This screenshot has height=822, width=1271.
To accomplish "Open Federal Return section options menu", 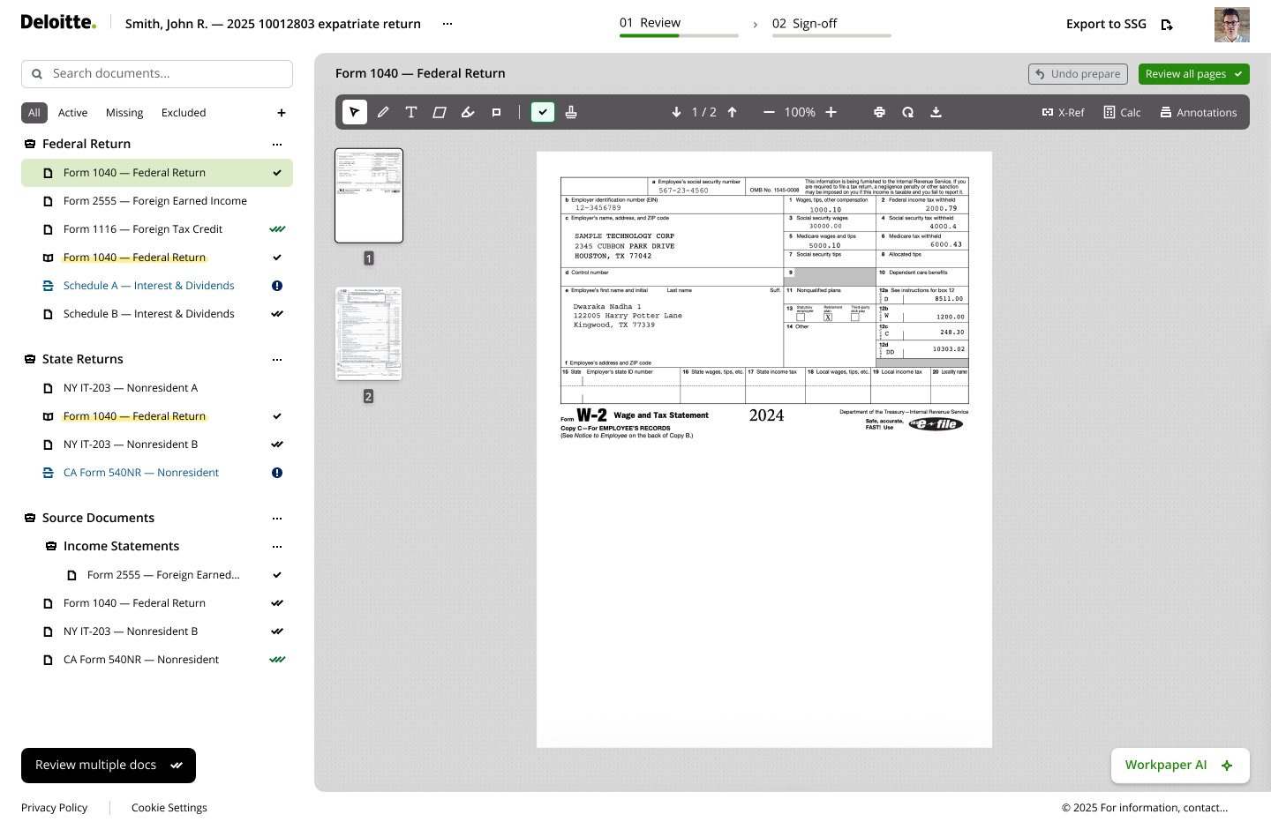I will pos(277,144).
